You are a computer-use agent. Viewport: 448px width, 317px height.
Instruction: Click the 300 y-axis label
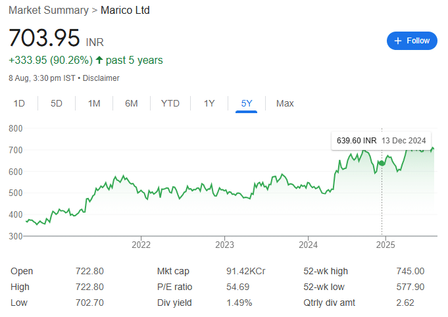(x=15, y=237)
